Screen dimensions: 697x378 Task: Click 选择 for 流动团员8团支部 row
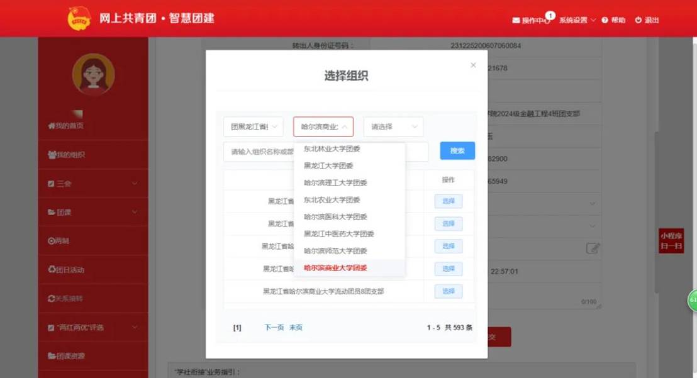[448, 291]
